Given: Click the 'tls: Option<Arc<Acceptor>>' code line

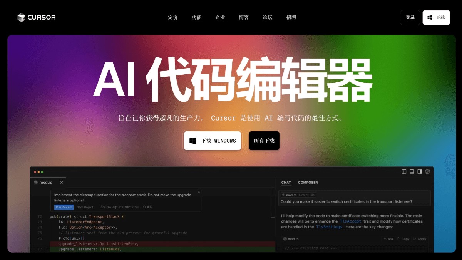Looking at the screenshot, I should pos(87,227).
